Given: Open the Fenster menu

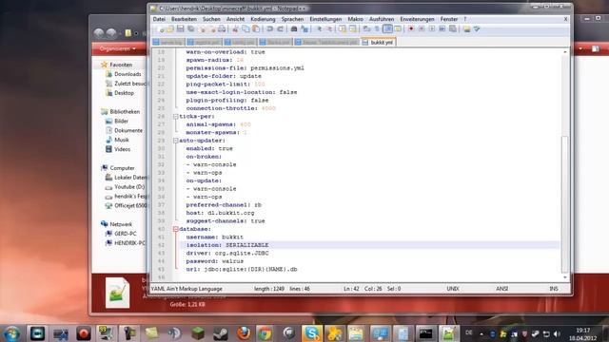Looking at the screenshot, I should (x=449, y=19).
